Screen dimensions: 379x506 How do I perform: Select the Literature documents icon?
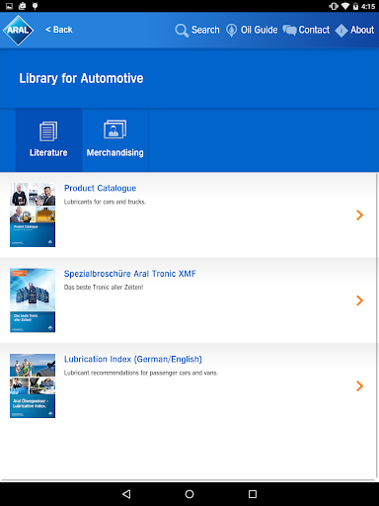(48, 131)
